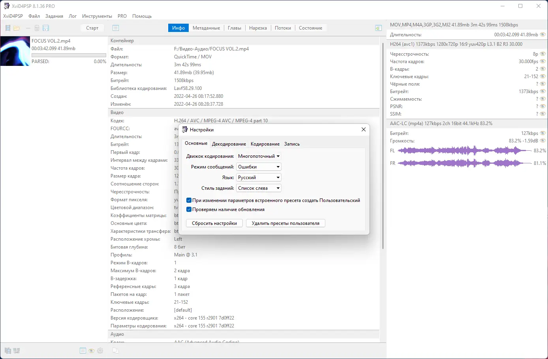Viewport: 548px width, 359px height.
Task: Click the remove task minus icon
Action: pyautogui.click(x=28, y=28)
